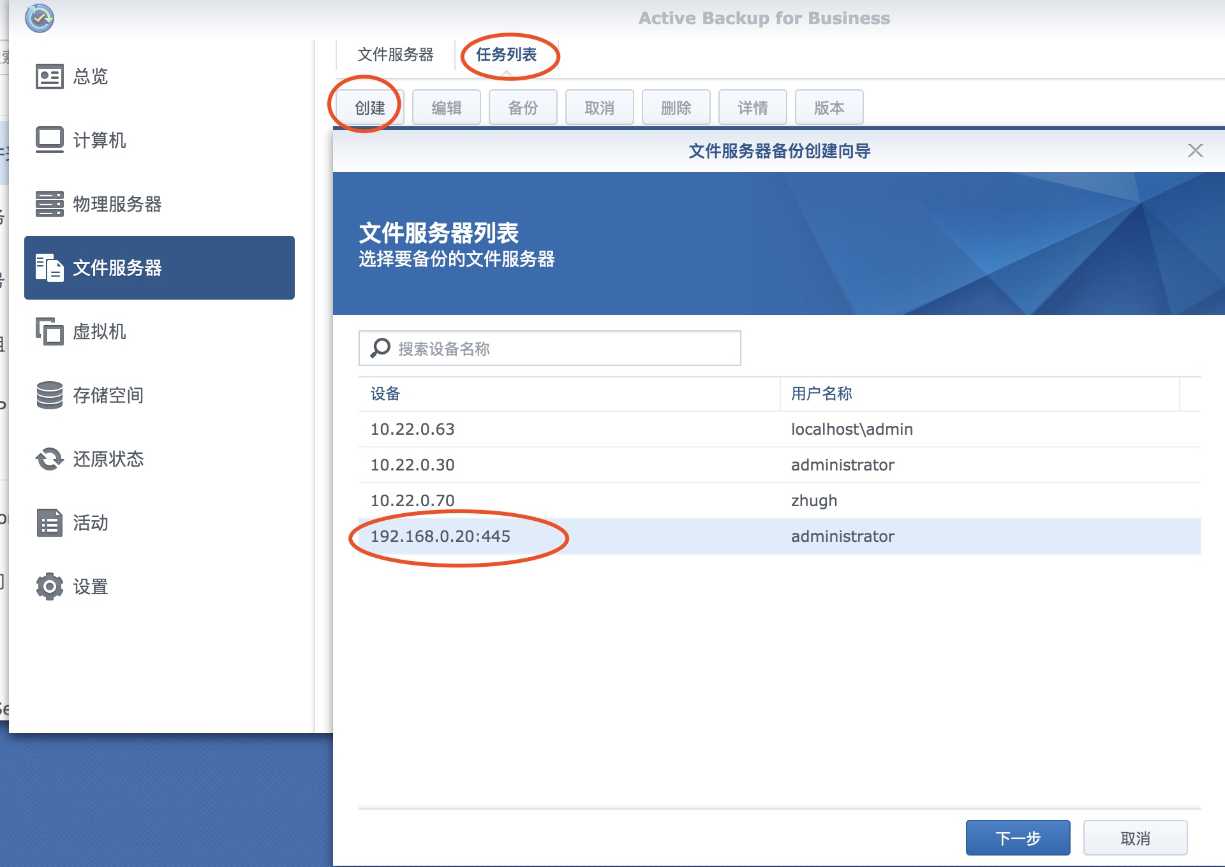This screenshot has width=1225, height=867.
Task: Open 计算机 label in the sidebar
Action: 100,140
